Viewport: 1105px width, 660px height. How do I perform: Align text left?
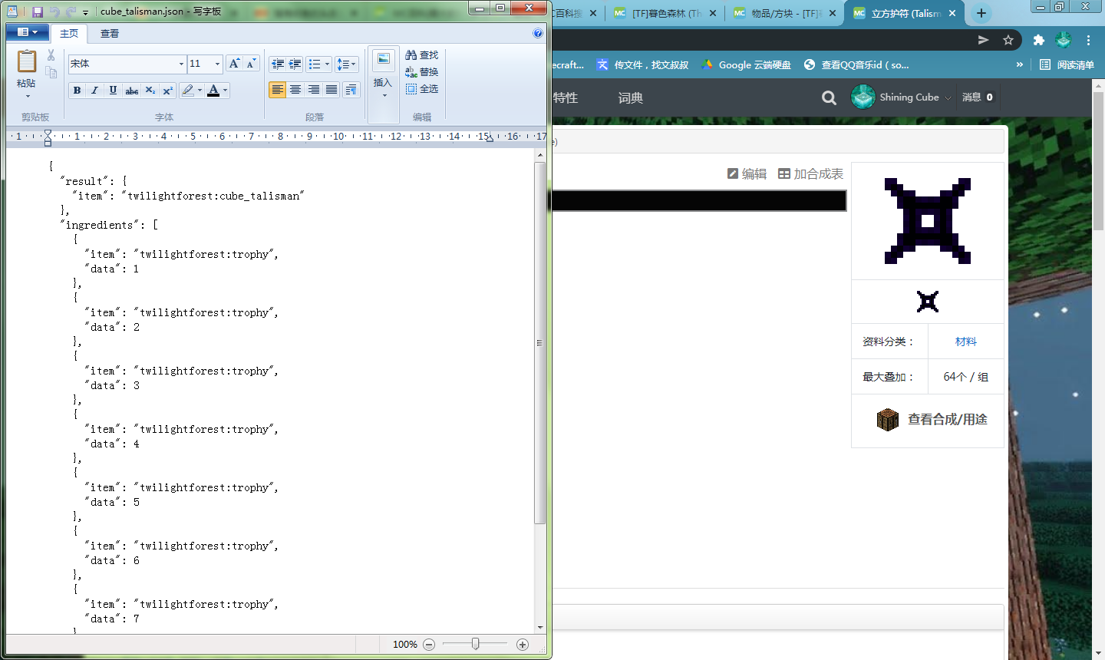(x=278, y=90)
